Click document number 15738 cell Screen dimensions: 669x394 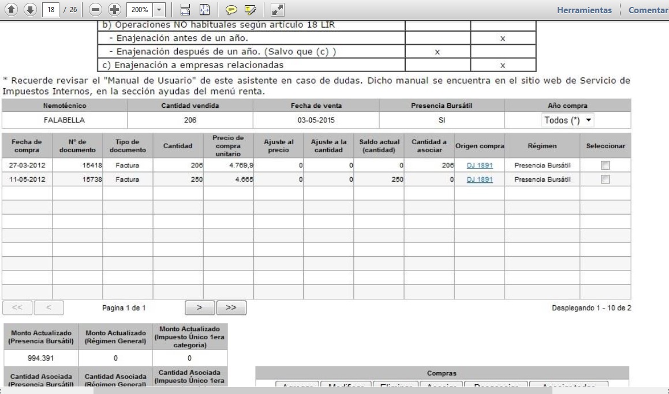(77, 179)
